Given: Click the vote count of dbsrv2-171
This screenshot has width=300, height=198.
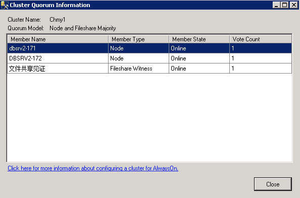Looking at the screenshot, I should click(261, 48).
